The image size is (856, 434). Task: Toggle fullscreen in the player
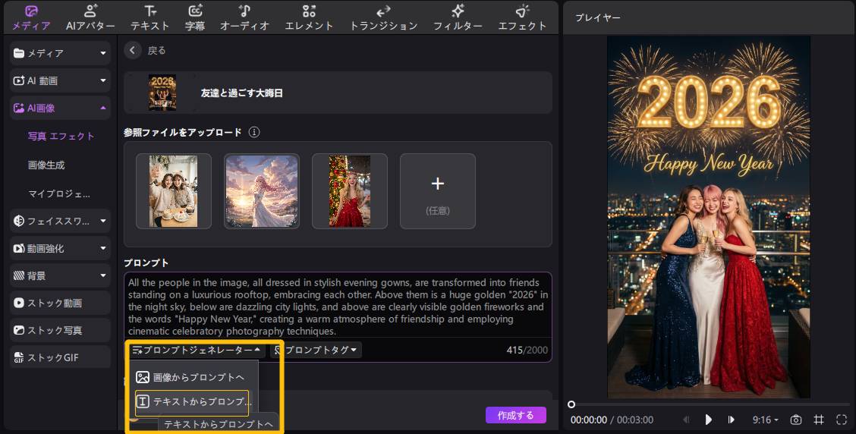coord(842,420)
